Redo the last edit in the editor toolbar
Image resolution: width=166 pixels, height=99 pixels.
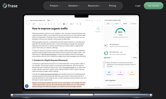(29, 24)
